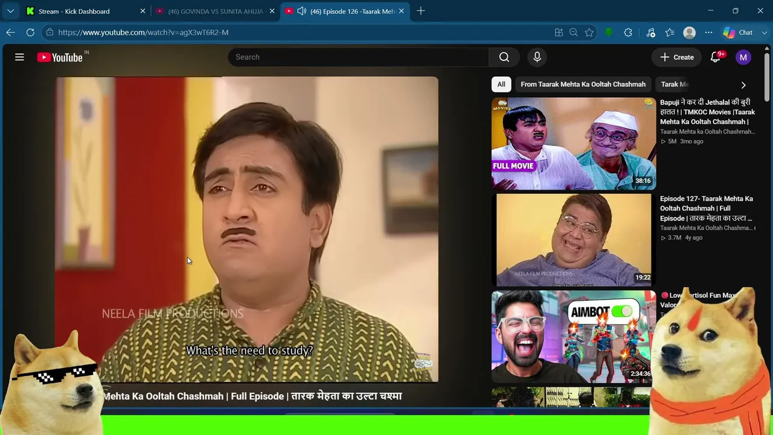Switch to the GOVINDA VS SUNITA AHUJA tab
773x435 pixels.
click(214, 11)
